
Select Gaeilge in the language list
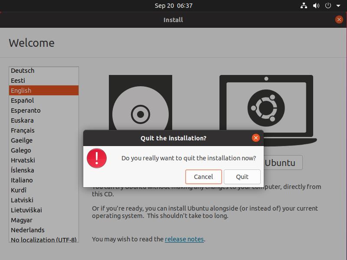(44, 140)
